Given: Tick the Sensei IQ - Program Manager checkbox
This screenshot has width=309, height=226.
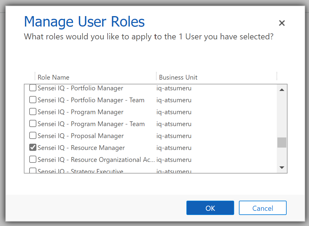Looking at the screenshot, I should tap(33, 112).
